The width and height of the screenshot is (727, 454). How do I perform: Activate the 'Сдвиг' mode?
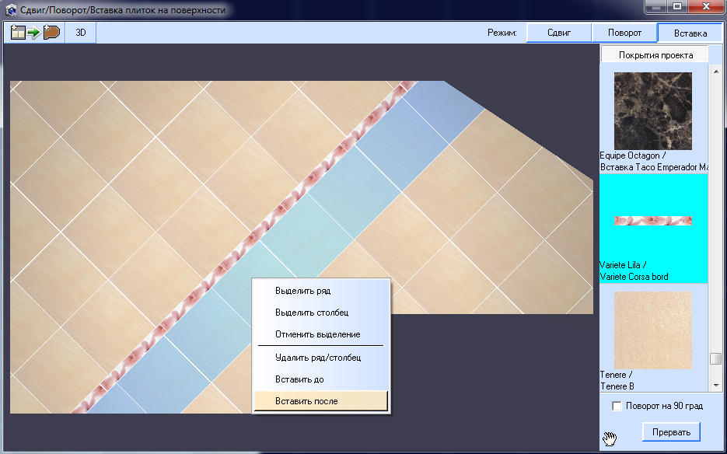[x=558, y=33]
